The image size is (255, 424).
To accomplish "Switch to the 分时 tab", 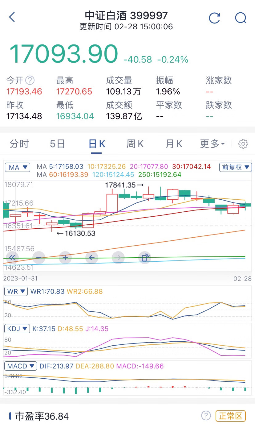I will 19,144.
